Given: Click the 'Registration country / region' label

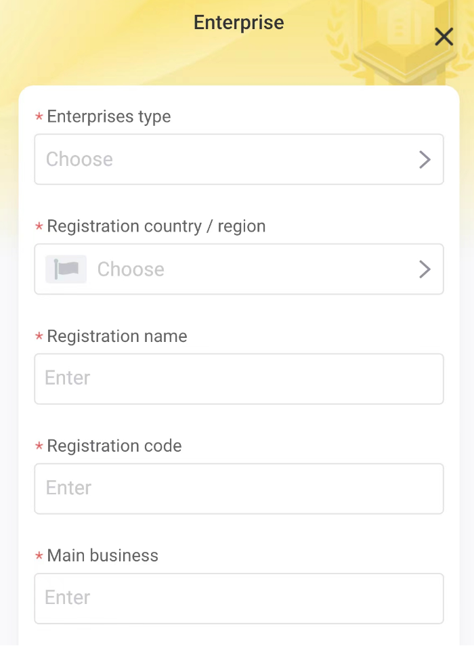Looking at the screenshot, I should [x=156, y=226].
